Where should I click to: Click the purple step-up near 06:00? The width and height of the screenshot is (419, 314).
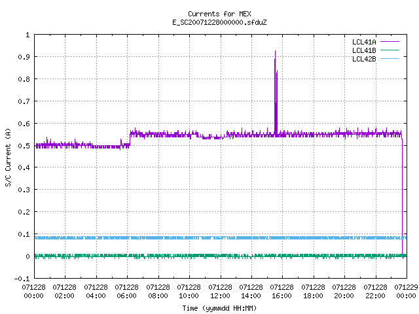[130, 139]
